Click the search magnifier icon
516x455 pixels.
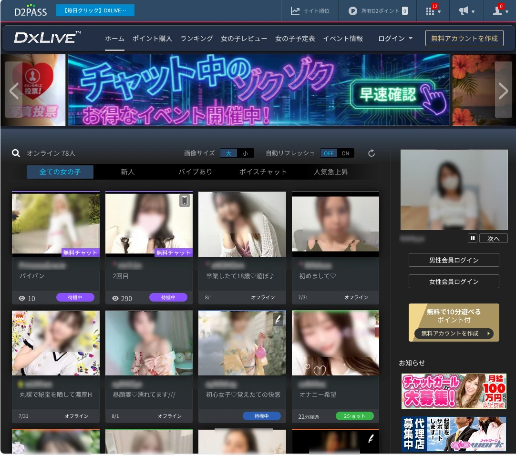point(16,153)
